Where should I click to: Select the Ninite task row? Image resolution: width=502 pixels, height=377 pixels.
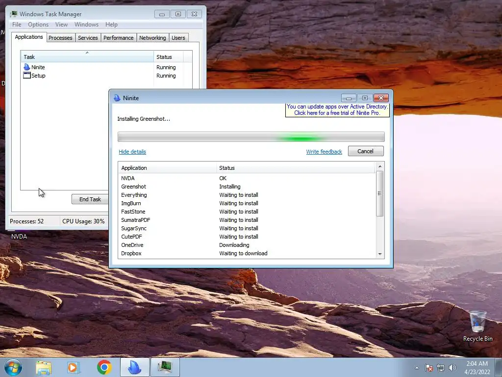tap(106, 67)
